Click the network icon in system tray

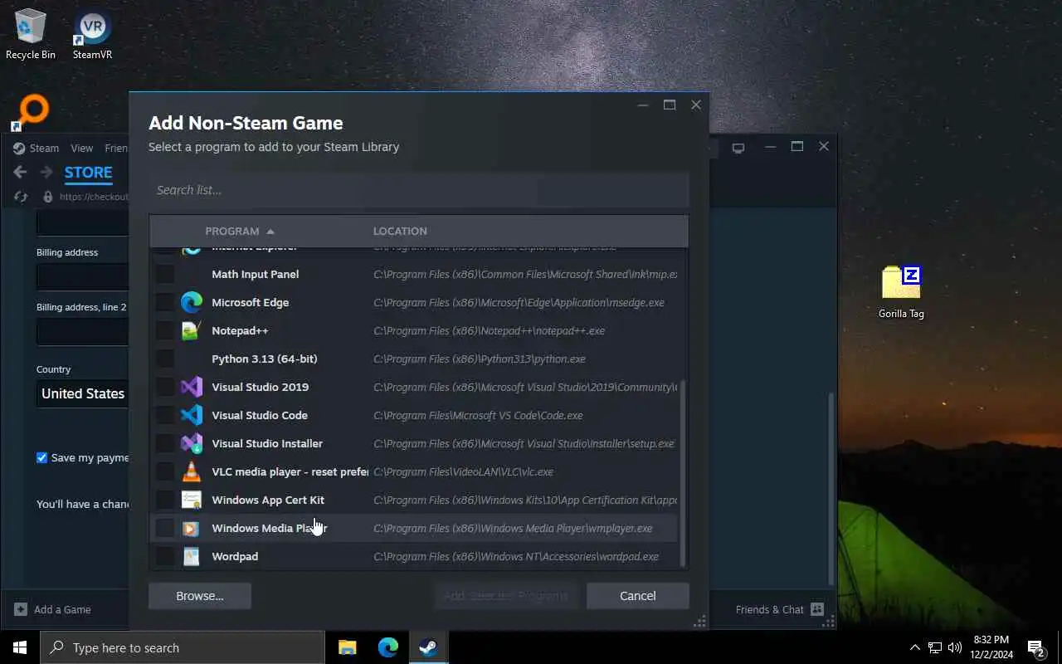(935, 647)
